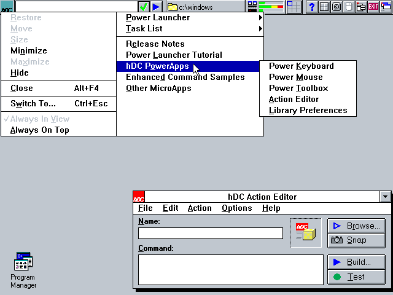
Task: Toggle the Always In View option
Action: click(x=59, y=119)
